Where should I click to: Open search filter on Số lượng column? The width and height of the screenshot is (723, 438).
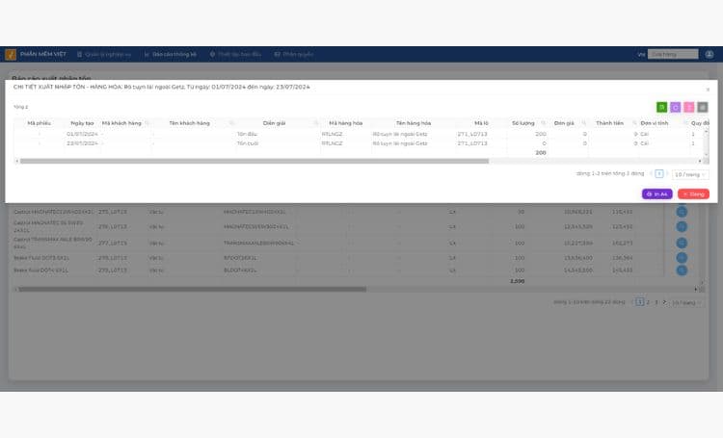(543, 123)
